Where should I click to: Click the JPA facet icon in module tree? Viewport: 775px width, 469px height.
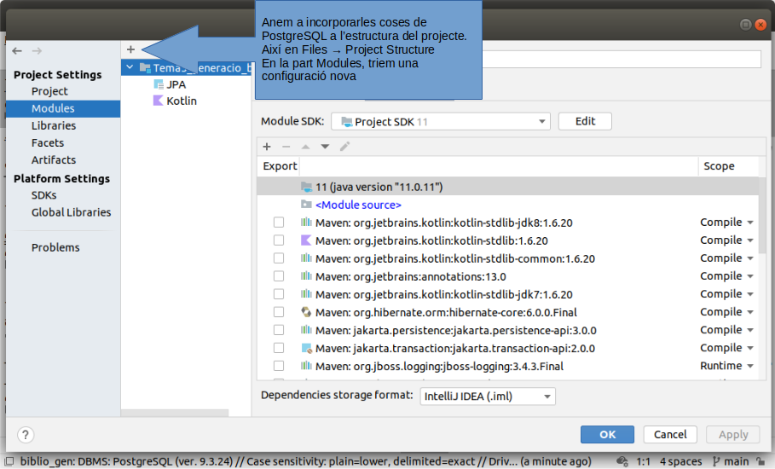point(159,84)
